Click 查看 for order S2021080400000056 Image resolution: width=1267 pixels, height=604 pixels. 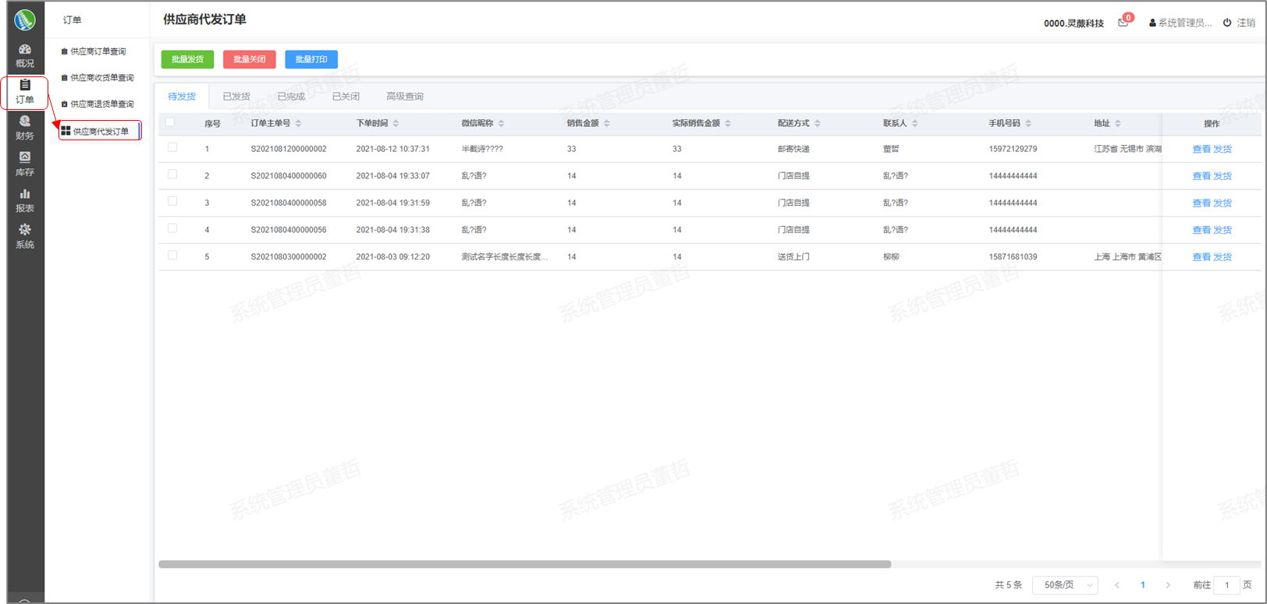click(x=1201, y=230)
